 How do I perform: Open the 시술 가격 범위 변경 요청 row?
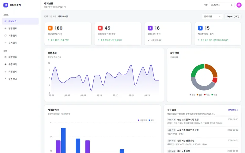click(x=203, y=132)
